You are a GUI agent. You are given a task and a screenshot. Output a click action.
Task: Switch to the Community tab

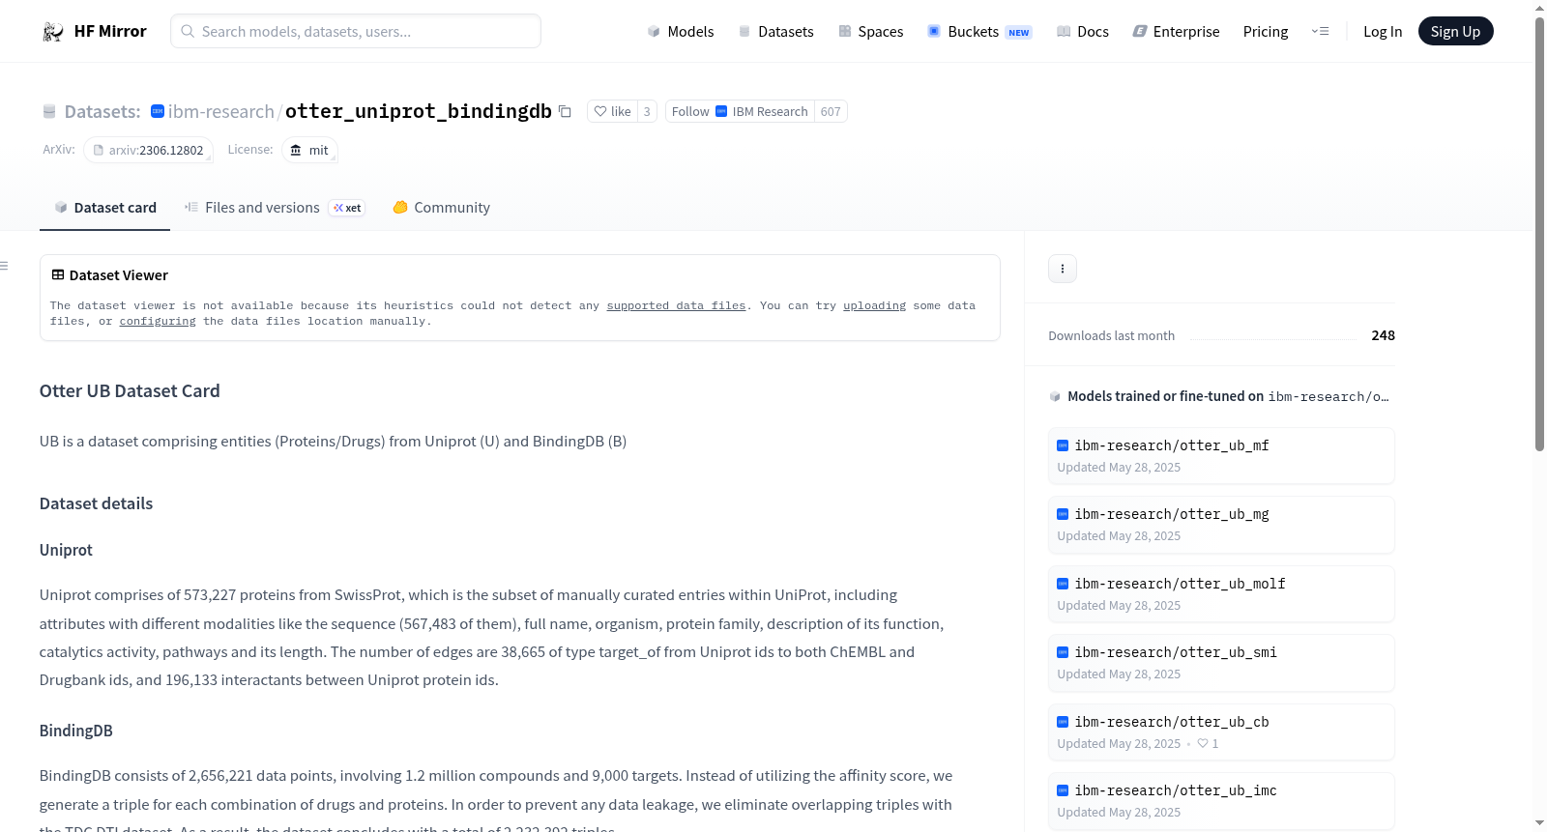(441, 208)
